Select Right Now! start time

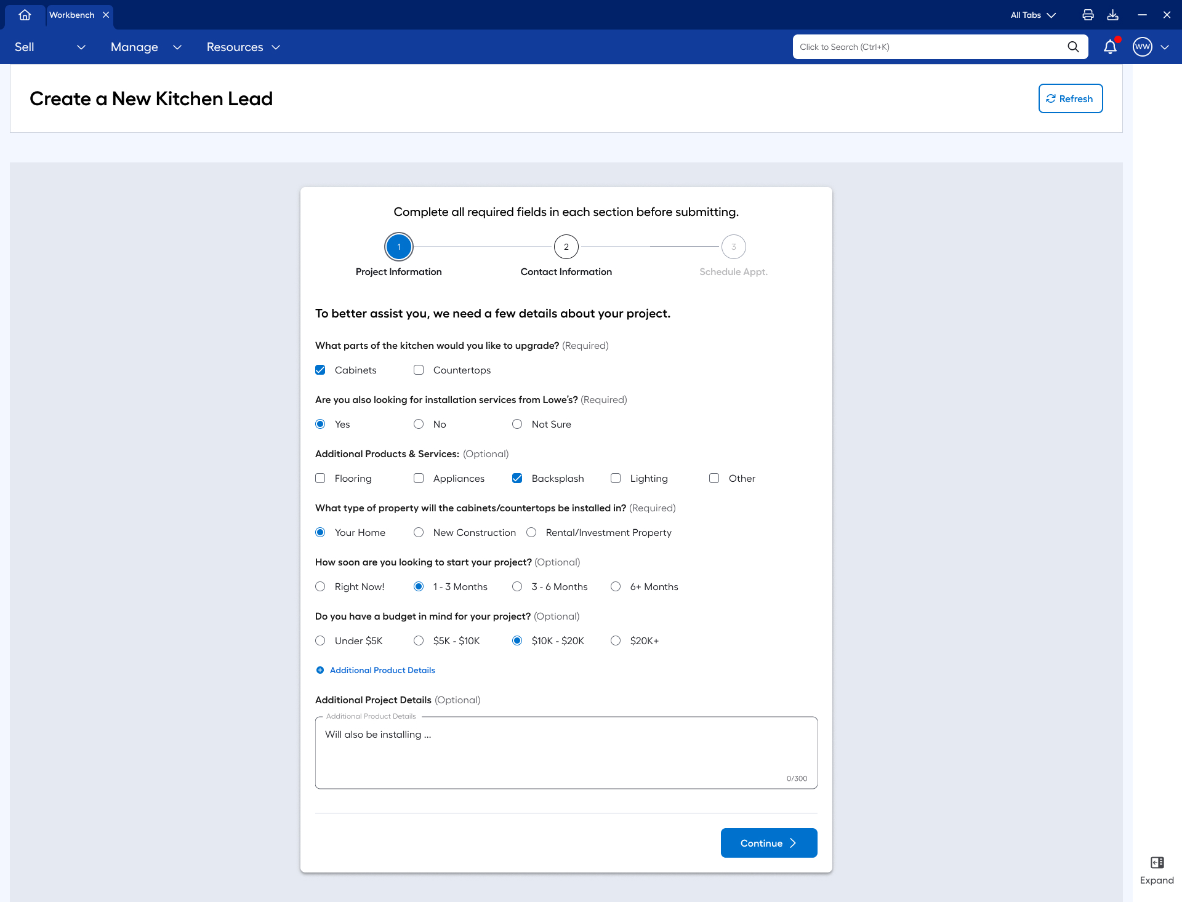point(320,587)
